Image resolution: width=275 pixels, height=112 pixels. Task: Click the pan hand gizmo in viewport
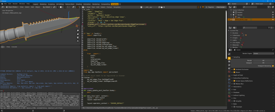78,34
